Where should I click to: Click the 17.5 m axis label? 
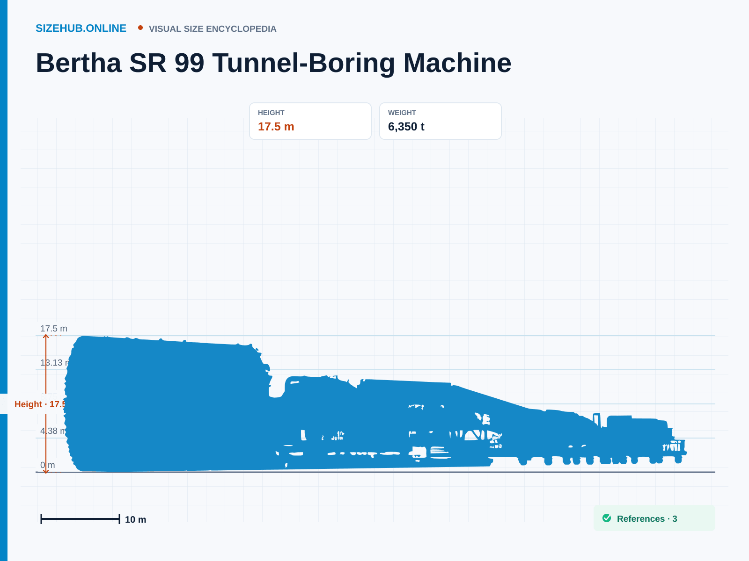pos(54,329)
